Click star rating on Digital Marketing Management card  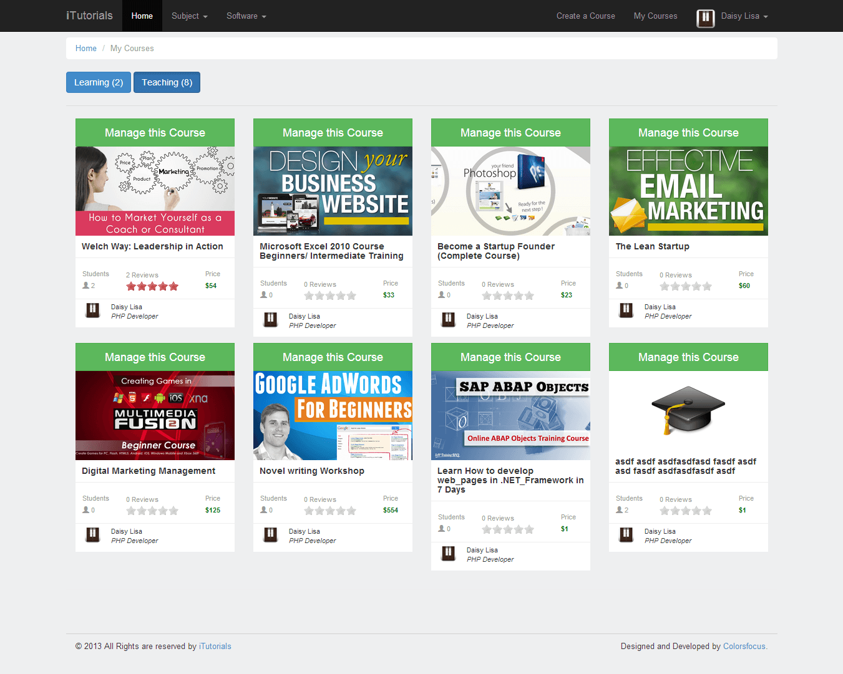152,511
